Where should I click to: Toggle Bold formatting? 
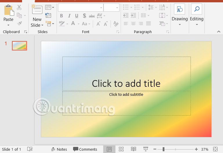61,16
